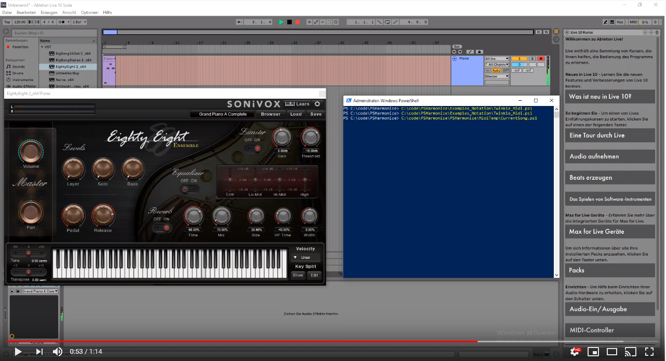Click the back arrow in the Kurse panel
Image resolution: width=666 pixels, height=361 pixels.
tap(645, 32)
